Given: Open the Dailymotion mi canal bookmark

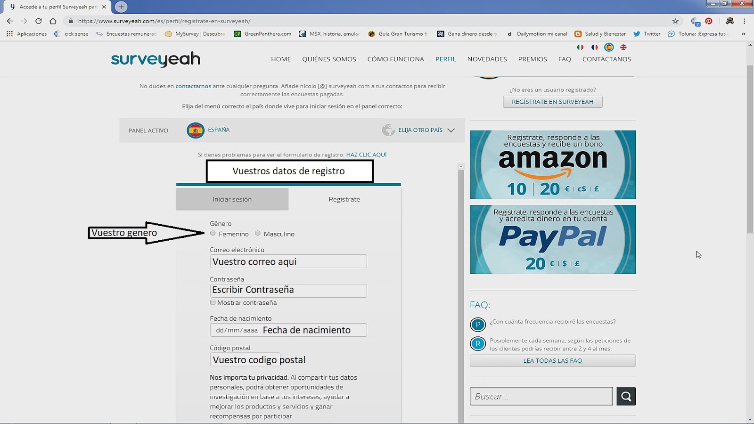Looking at the screenshot, I should 537,34.
